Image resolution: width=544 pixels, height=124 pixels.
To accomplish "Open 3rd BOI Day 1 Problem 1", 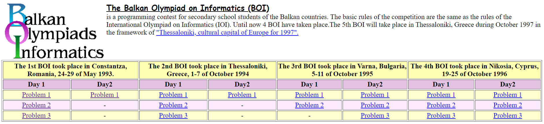I will pyautogui.click(x=309, y=95).
